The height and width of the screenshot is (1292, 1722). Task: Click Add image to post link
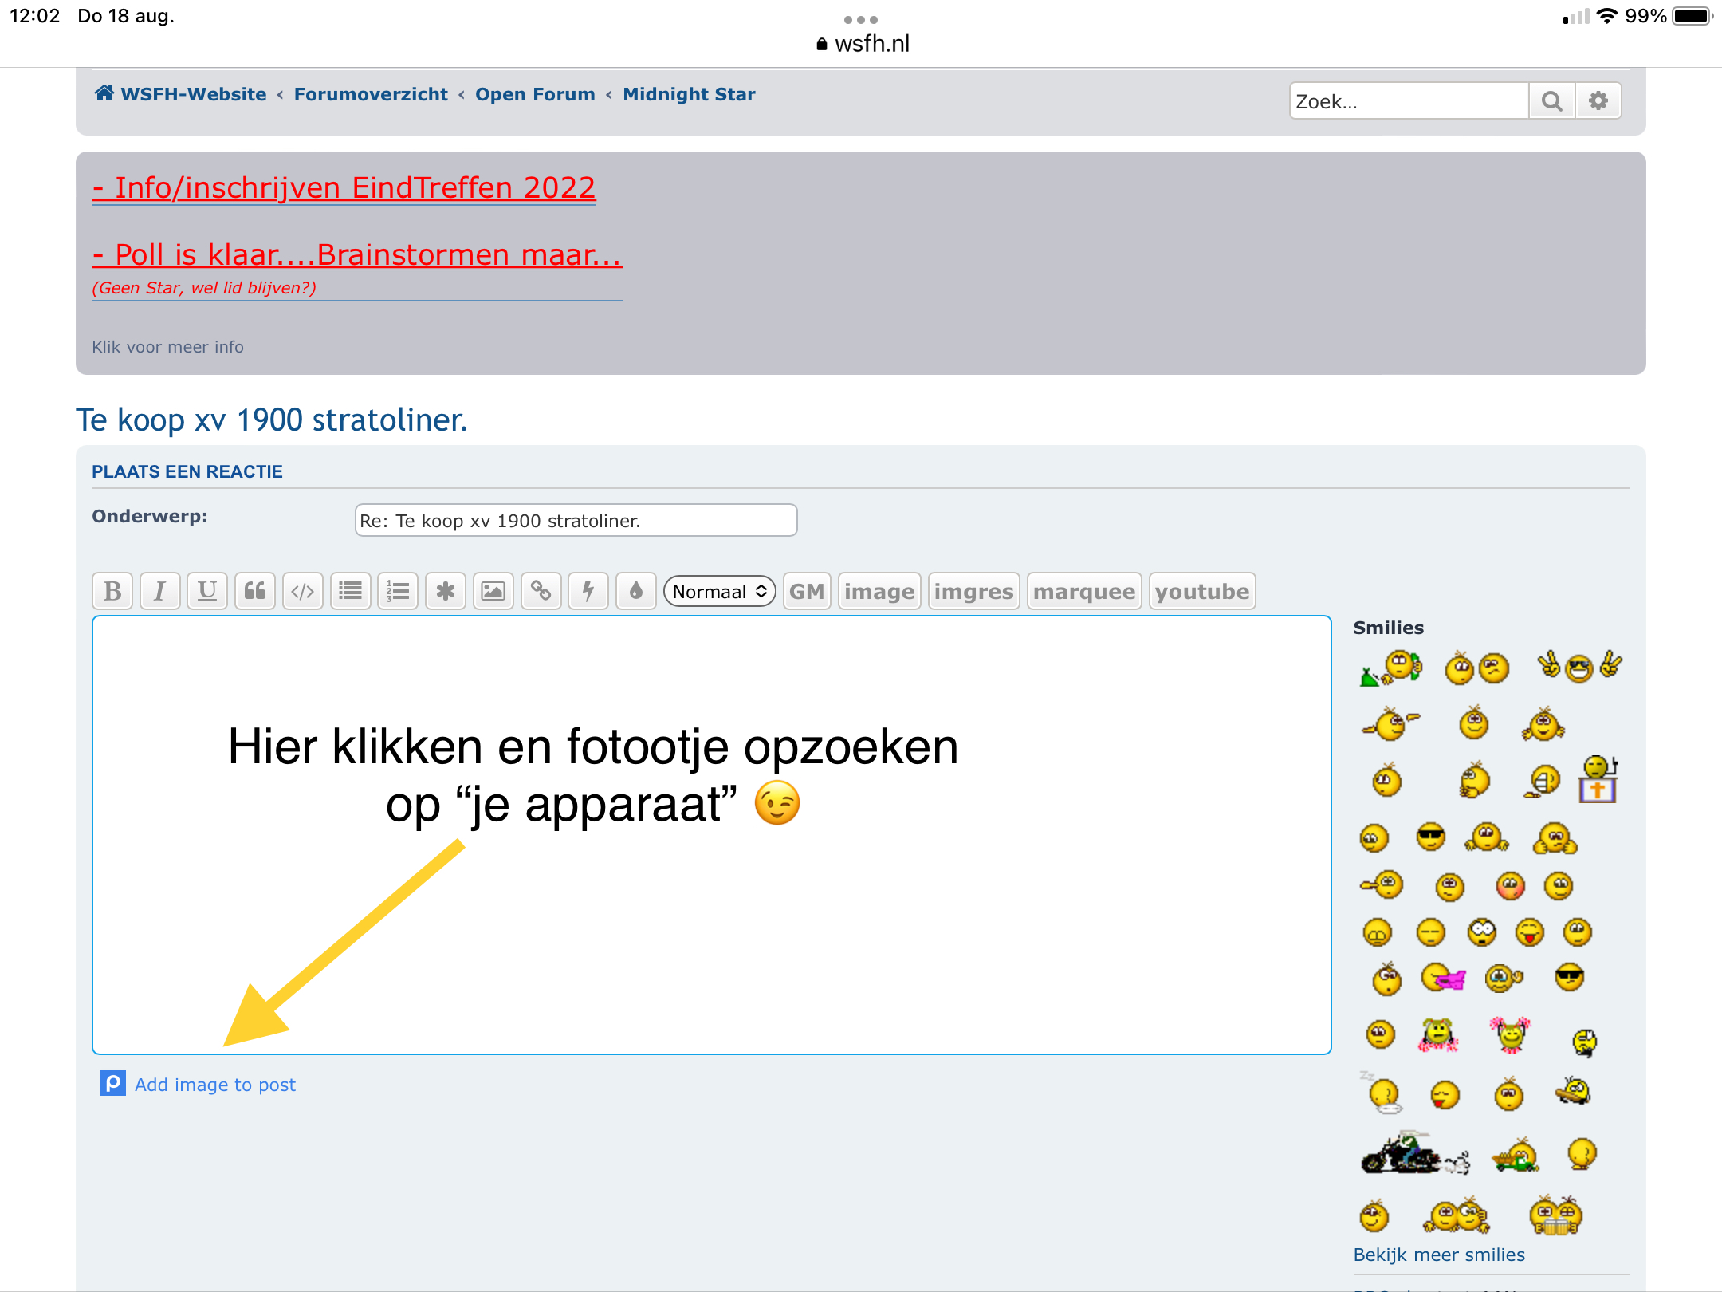(x=214, y=1085)
